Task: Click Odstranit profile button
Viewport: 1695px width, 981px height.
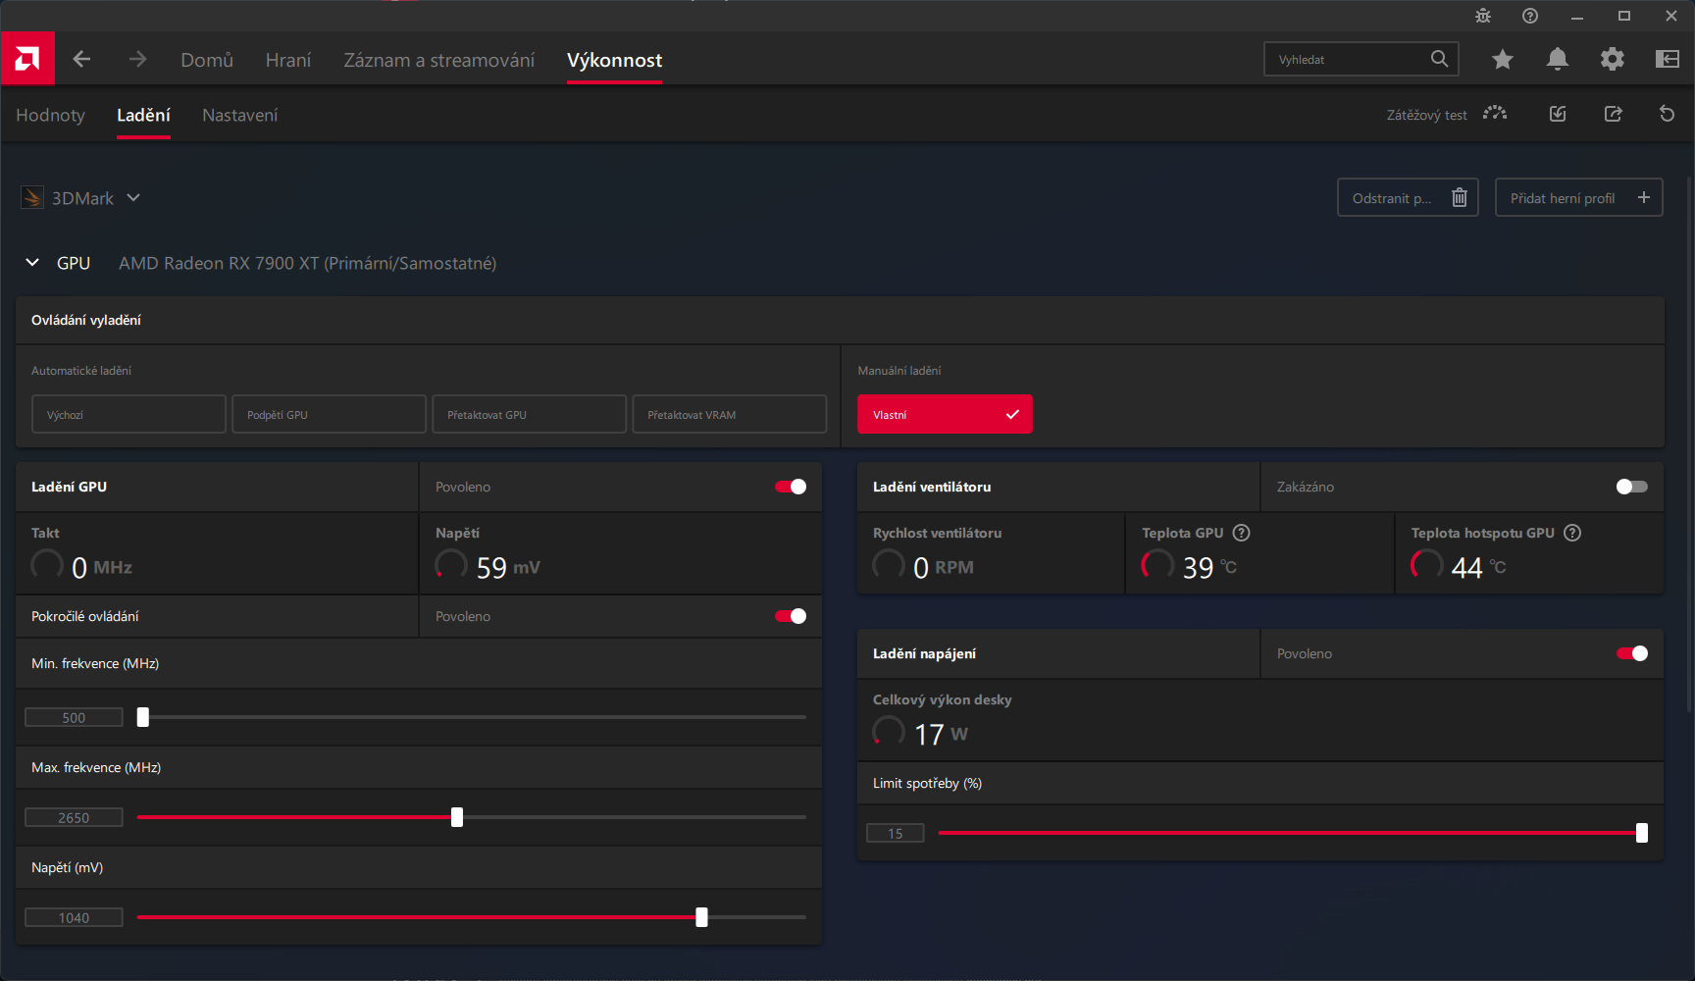Action: coord(1408,197)
